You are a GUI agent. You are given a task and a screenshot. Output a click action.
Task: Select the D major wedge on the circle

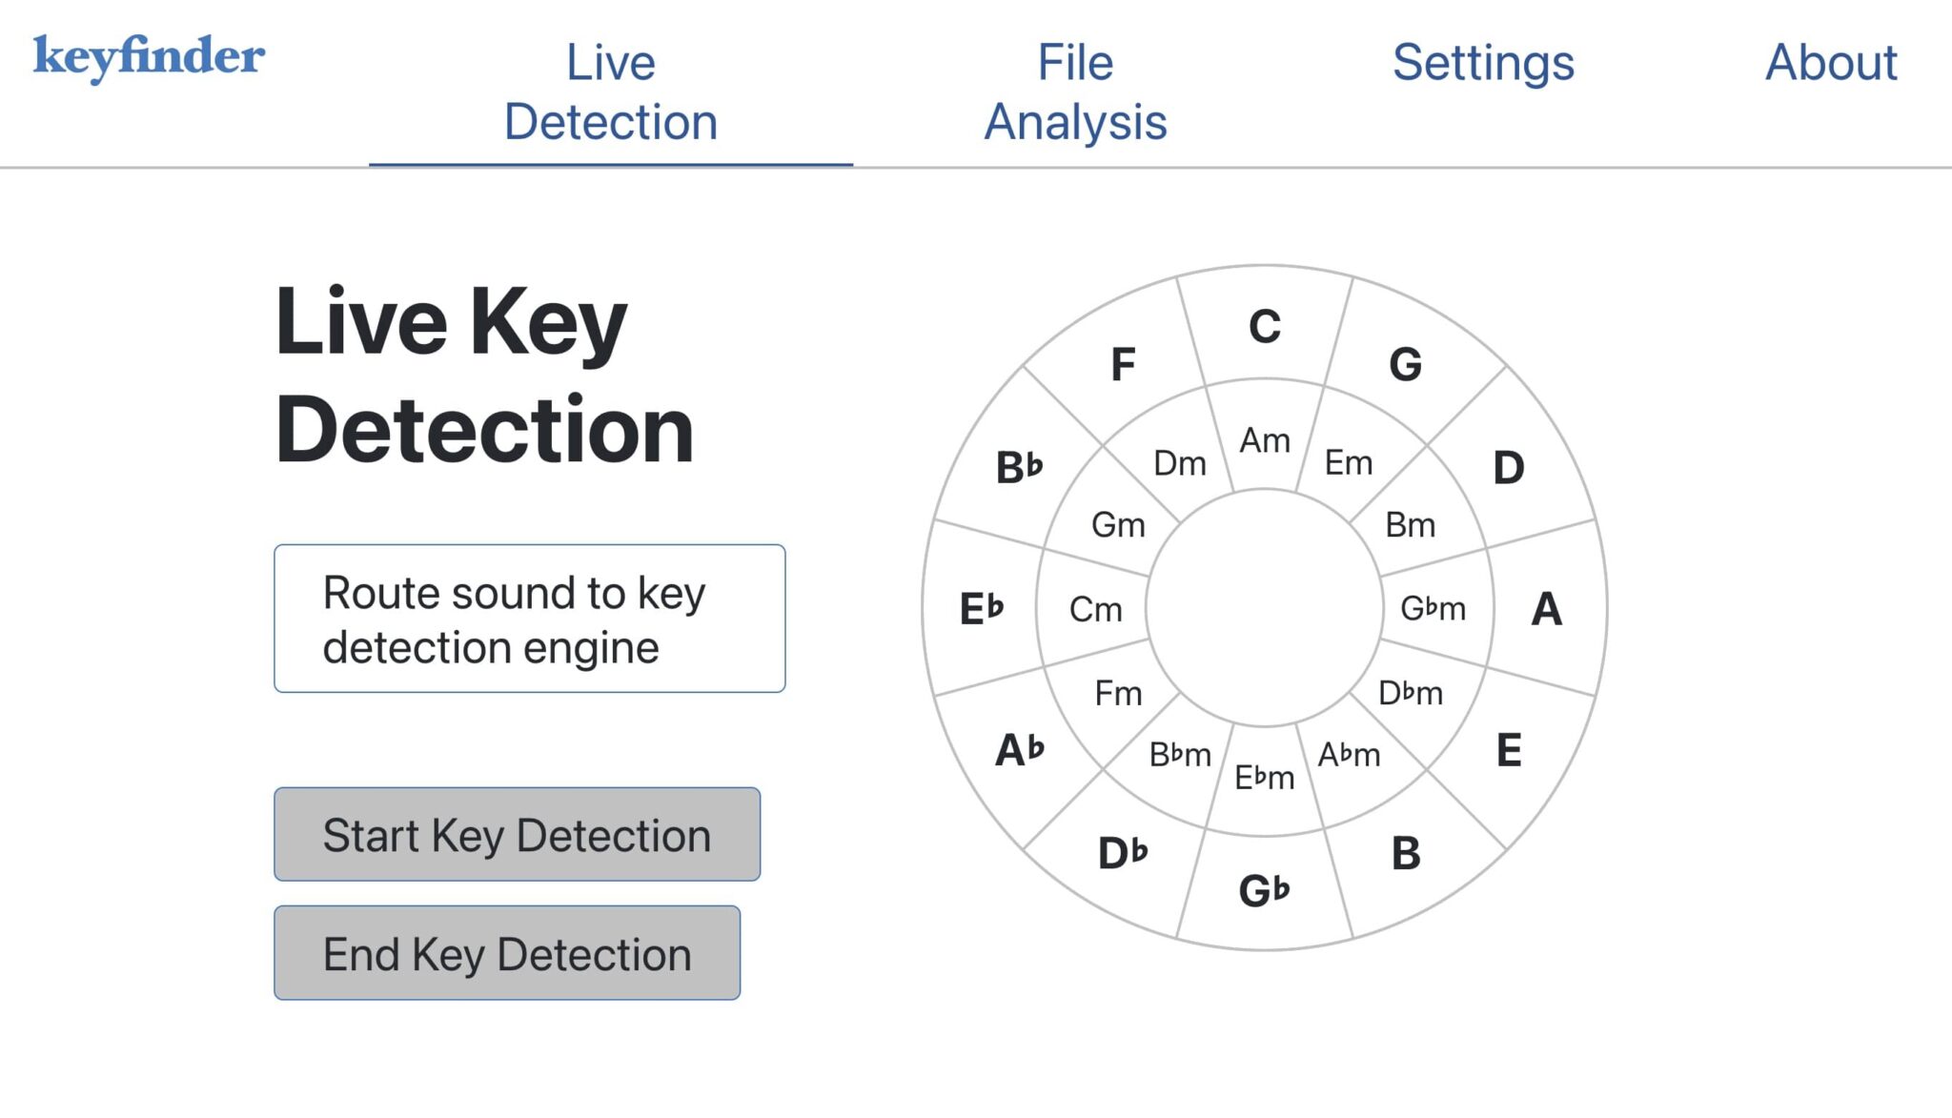pos(1506,467)
